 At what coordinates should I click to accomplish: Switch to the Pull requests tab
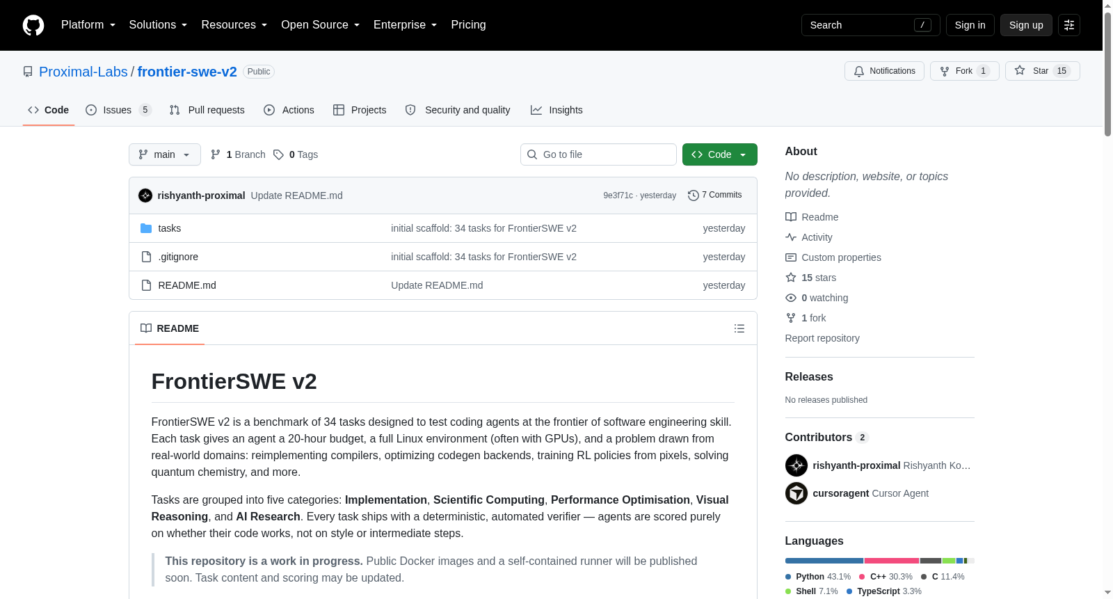pyautogui.click(x=207, y=110)
